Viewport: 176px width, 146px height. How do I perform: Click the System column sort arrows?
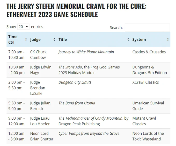pos(168,40)
